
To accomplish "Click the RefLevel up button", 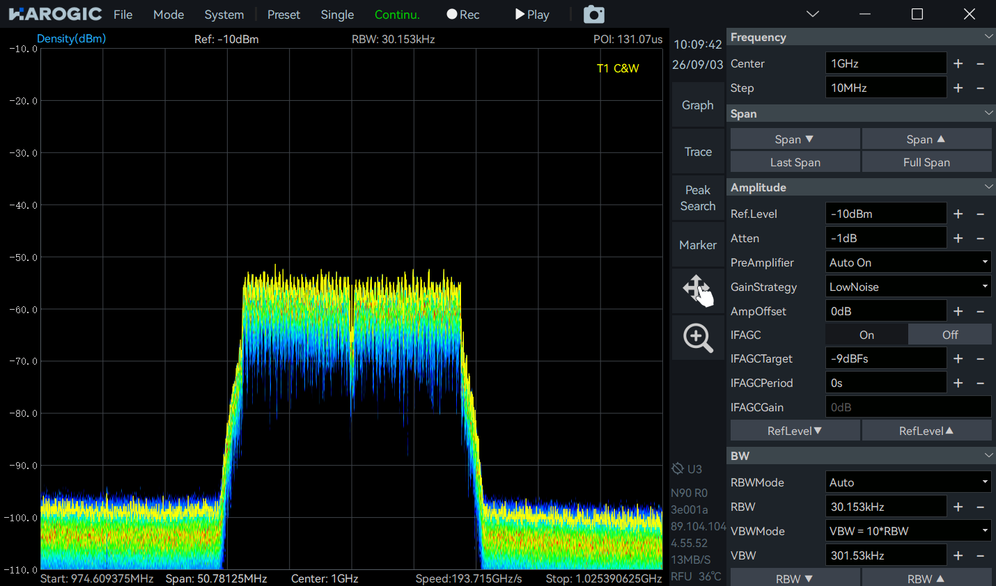I will 926,431.
